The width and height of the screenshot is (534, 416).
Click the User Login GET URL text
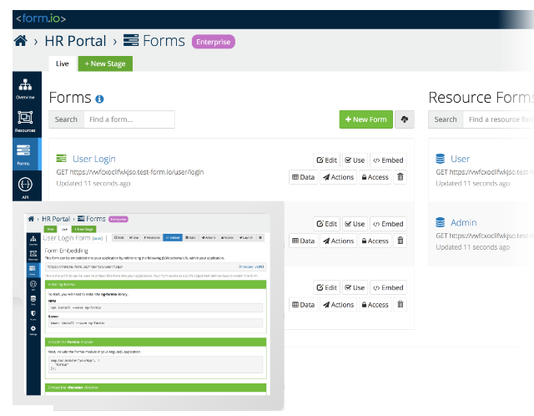tap(130, 172)
